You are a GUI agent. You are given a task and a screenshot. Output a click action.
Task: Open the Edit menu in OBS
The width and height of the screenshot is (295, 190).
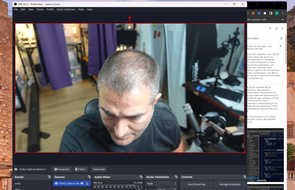click(x=23, y=9)
